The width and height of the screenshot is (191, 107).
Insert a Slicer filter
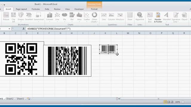[x=130, y=16]
